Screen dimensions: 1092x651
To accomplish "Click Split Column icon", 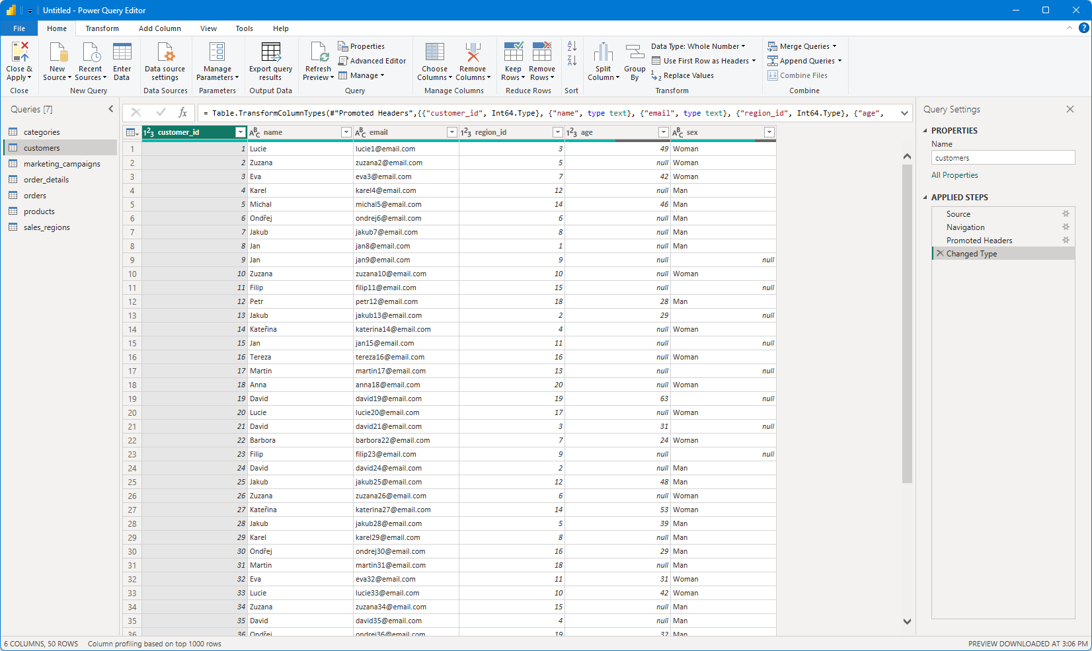I will click(x=604, y=52).
